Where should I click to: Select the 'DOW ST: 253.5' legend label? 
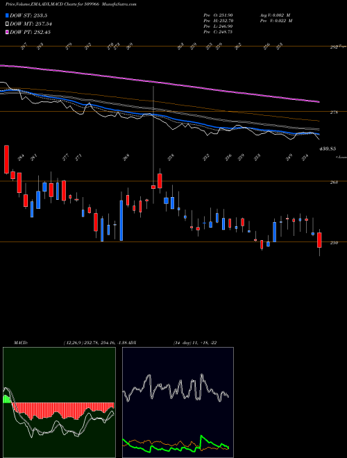click(x=28, y=15)
